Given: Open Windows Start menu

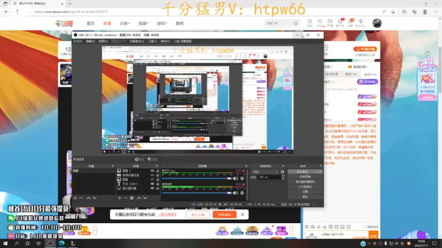Looking at the screenshot, I should coord(5,244).
